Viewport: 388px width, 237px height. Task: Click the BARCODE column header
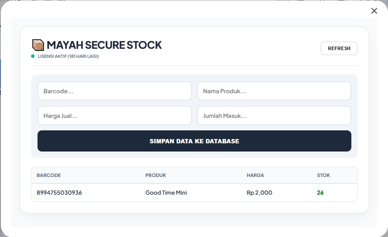point(49,175)
